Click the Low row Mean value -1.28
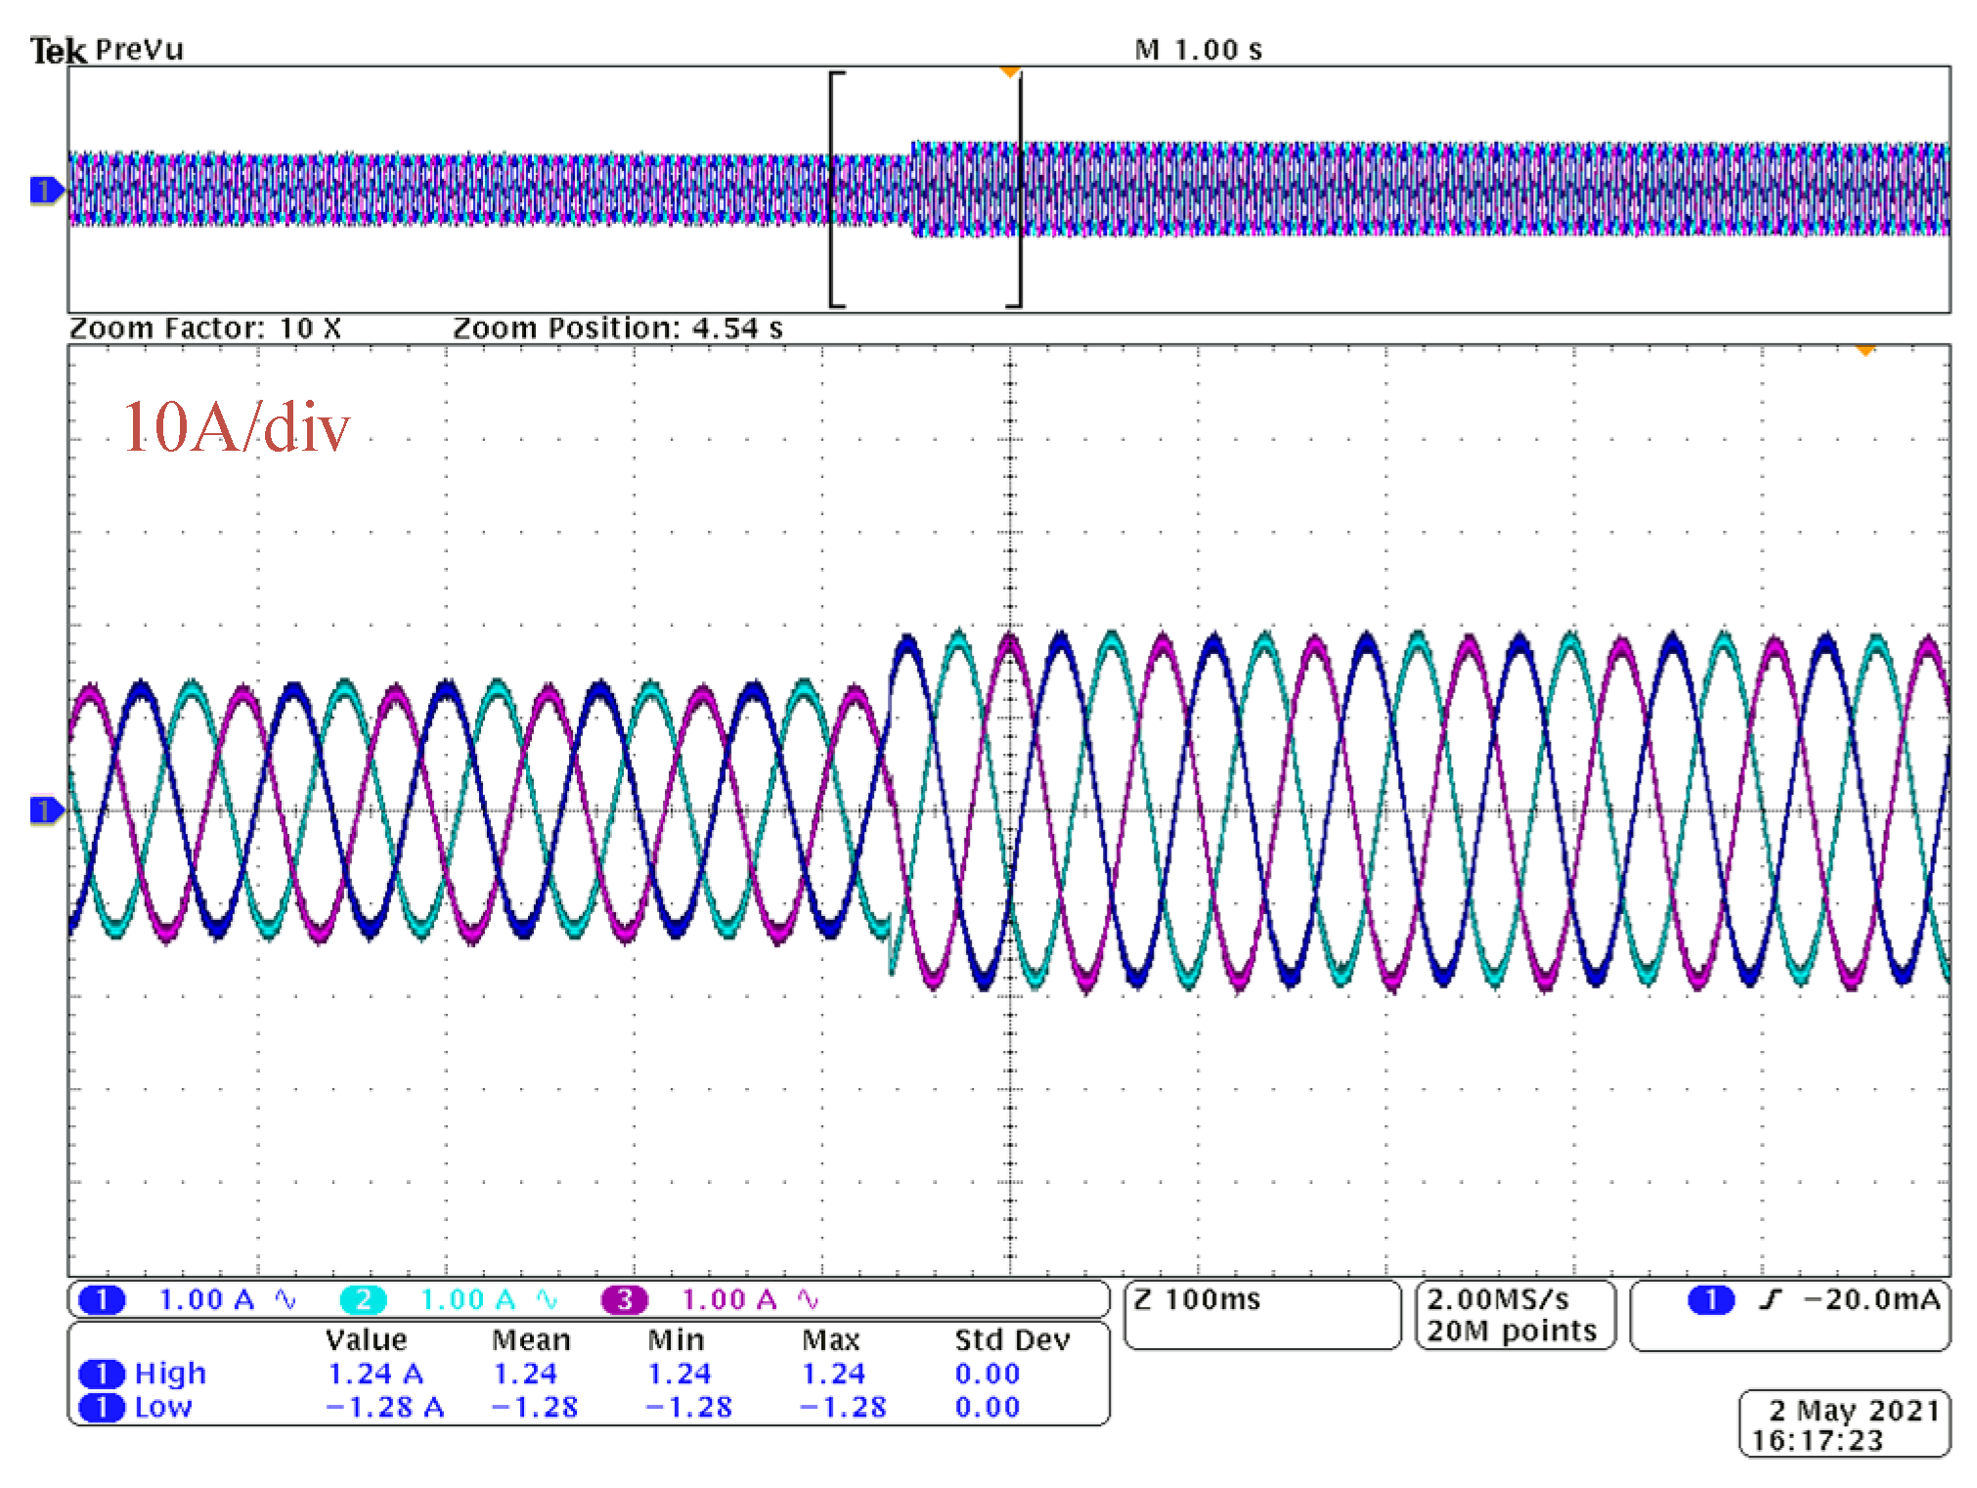The image size is (1977, 1488). [534, 1408]
